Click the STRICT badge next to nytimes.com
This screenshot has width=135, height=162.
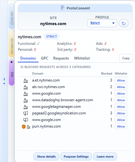52,36
